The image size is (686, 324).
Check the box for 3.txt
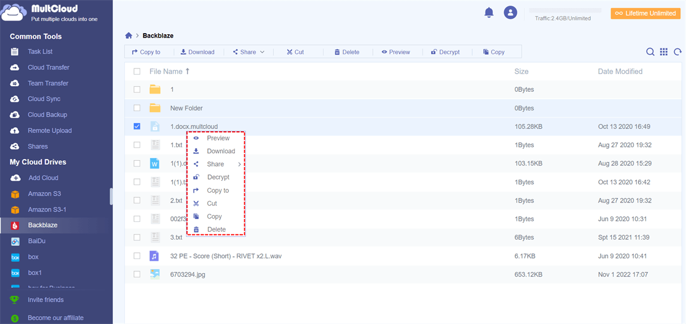[137, 237]
